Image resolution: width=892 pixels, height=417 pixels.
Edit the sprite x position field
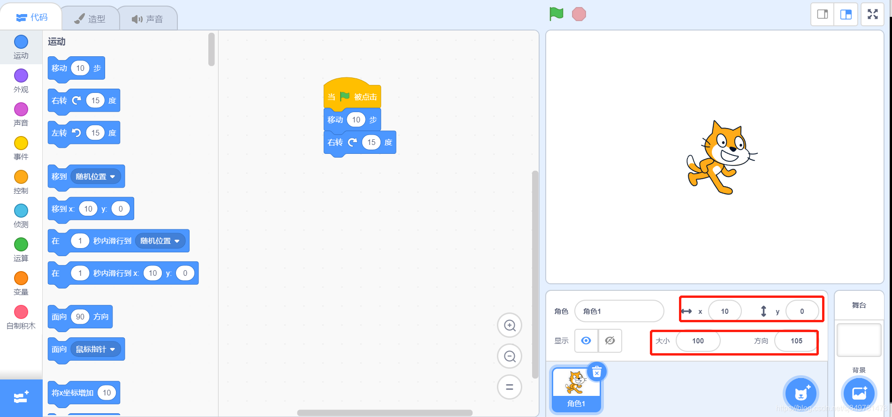[x=725, y=311]
